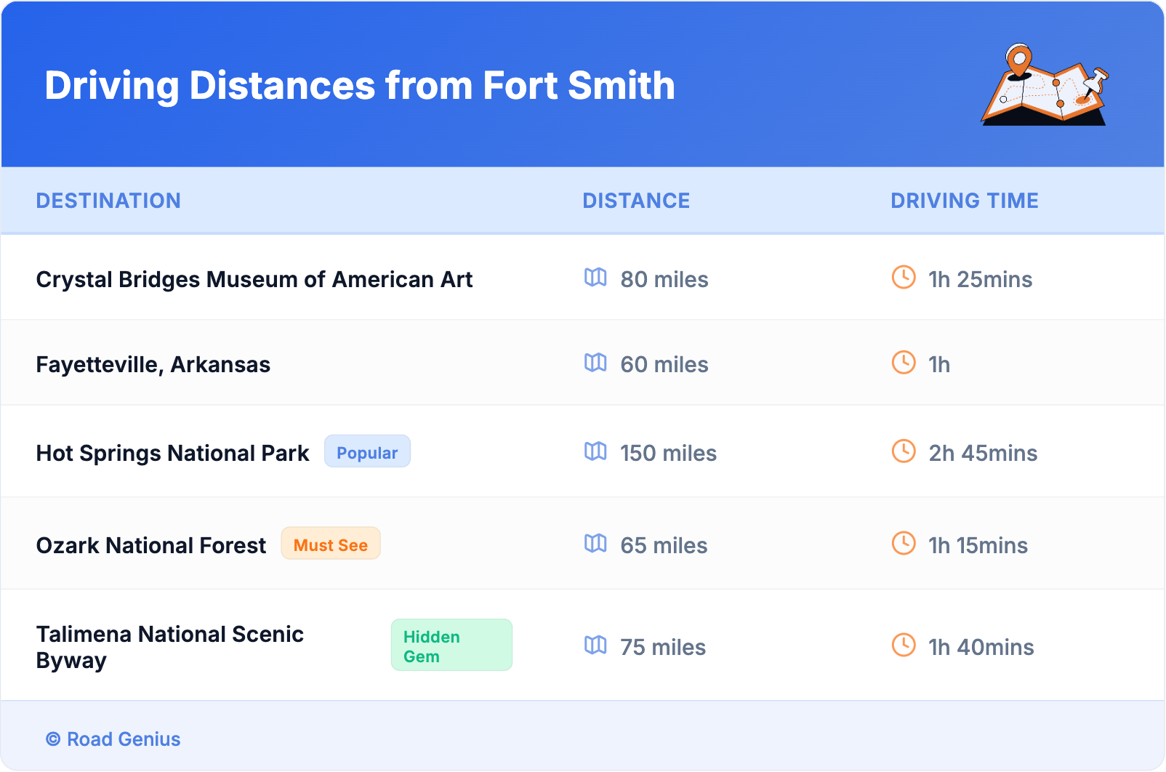The image size is (1166, 772).
Task: Click the clock icon beside 2h 45mins
Action: pyautogui.click(x=904, y=451)
